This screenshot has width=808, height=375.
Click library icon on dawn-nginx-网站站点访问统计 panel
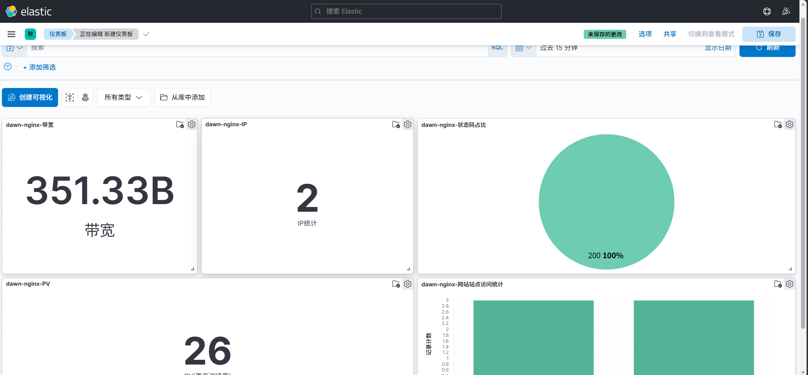click(778, 284)
